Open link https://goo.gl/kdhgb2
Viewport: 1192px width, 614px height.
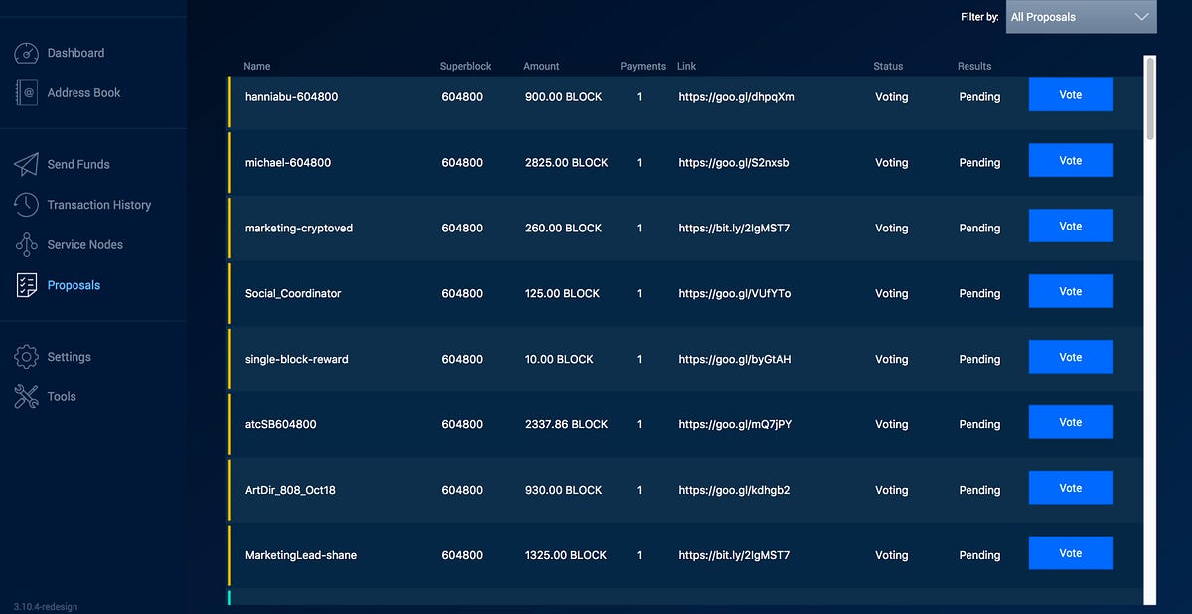(734, 491)
